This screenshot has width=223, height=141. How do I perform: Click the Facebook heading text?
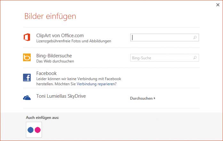click(46, 73)
